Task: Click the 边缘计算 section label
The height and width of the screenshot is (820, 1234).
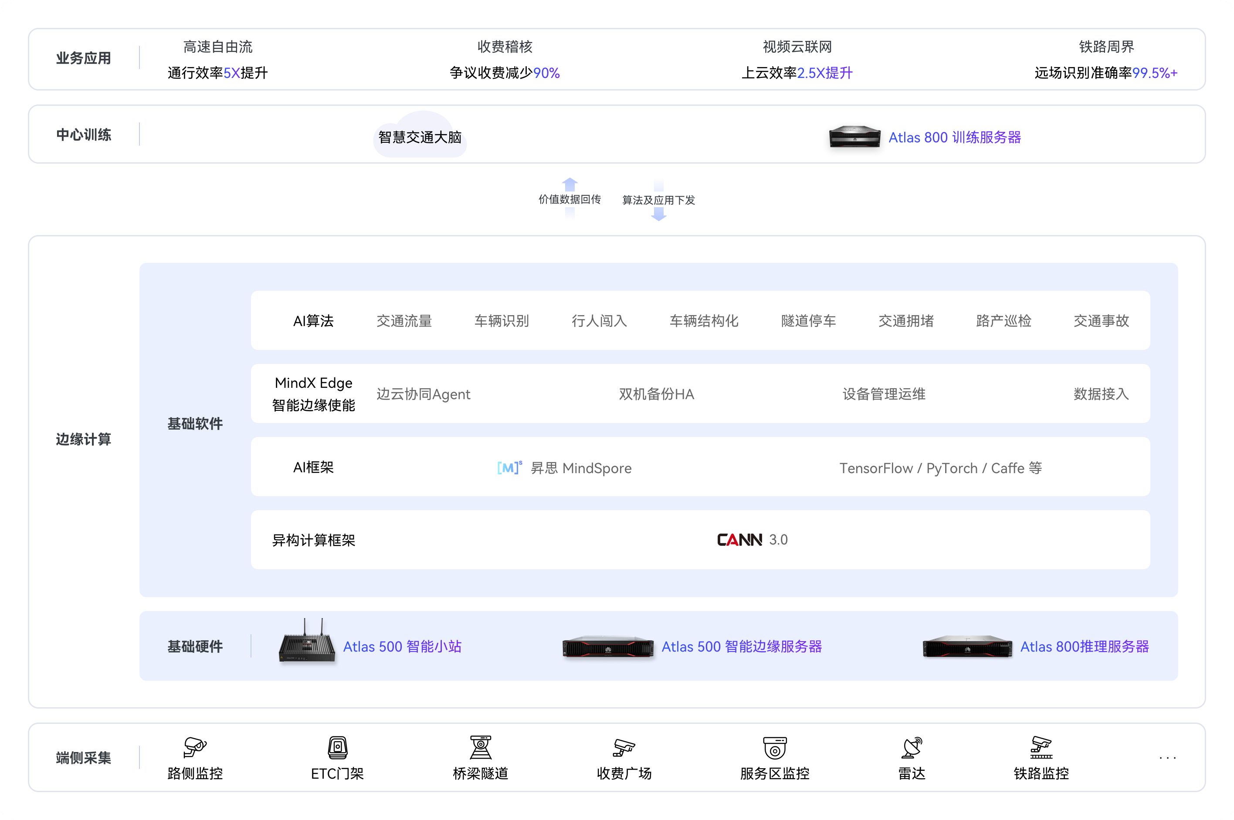Action: point(84,439)
